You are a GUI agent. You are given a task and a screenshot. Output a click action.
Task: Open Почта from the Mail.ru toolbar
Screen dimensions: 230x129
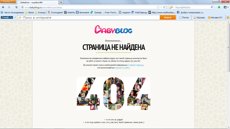tap(184, 17)
